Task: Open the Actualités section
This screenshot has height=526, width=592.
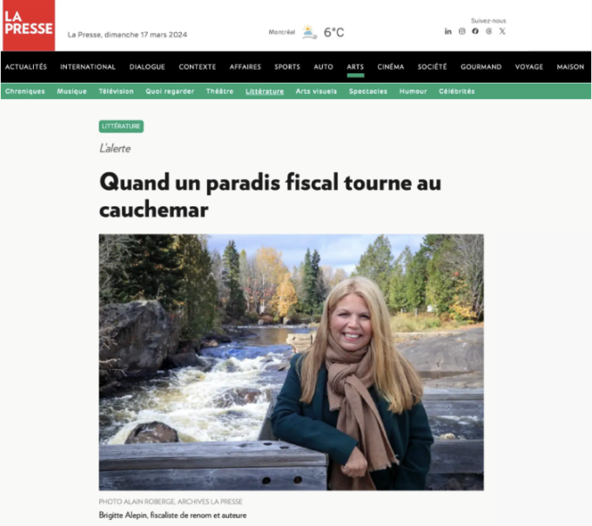Action: pyautogui.click(x=26, y=67)
